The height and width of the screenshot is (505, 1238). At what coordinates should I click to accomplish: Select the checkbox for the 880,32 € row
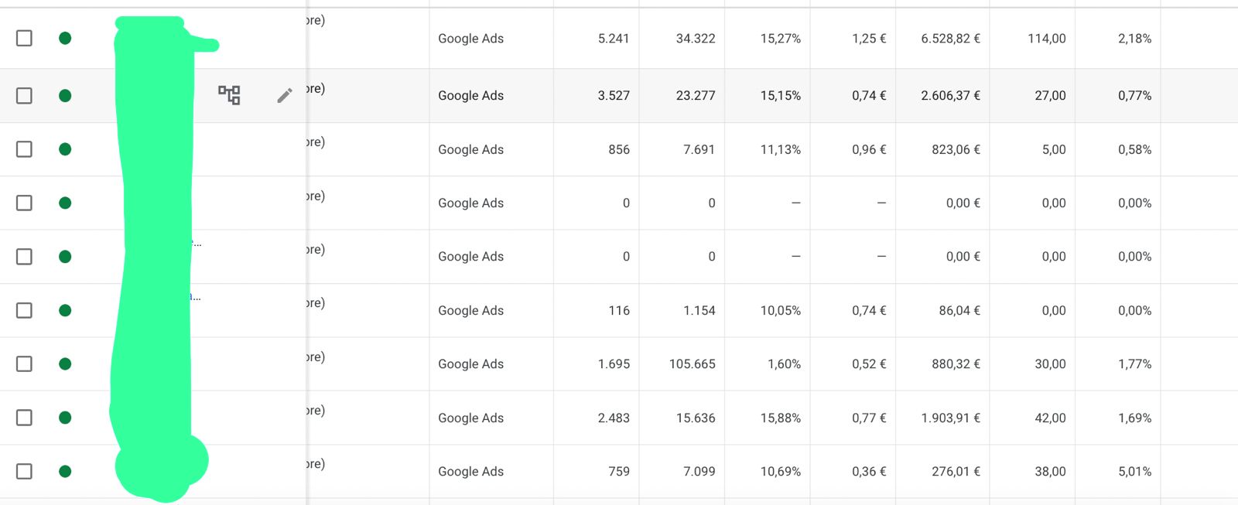(x=24, y=363)
